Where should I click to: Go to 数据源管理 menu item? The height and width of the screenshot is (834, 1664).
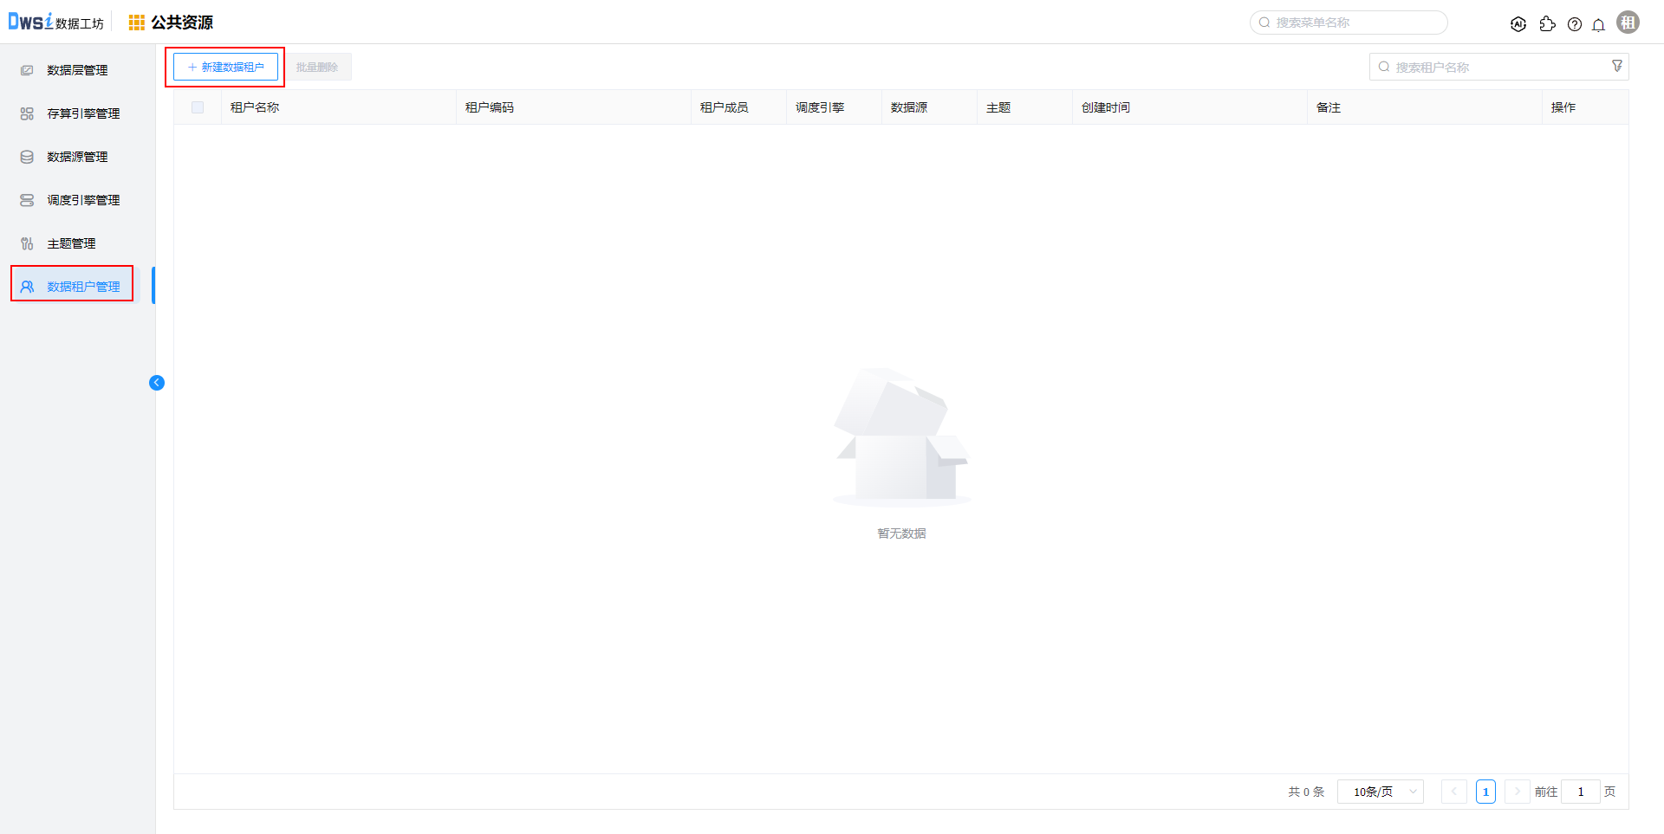point(77,157)
